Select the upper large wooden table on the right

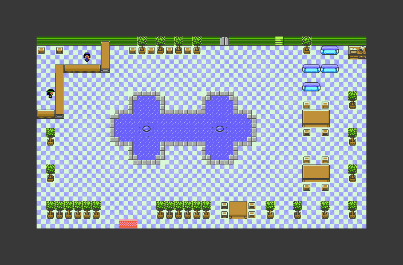click(x=316, y=118)
